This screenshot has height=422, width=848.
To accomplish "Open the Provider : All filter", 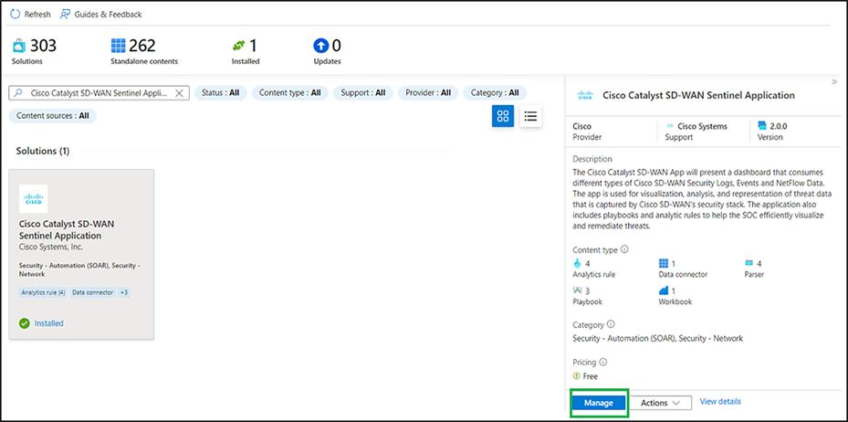I will click(428, 92).
